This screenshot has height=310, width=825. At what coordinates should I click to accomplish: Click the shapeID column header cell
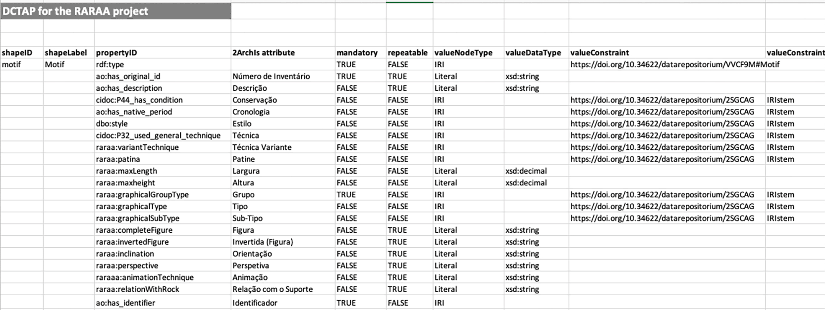coord(22,52)
